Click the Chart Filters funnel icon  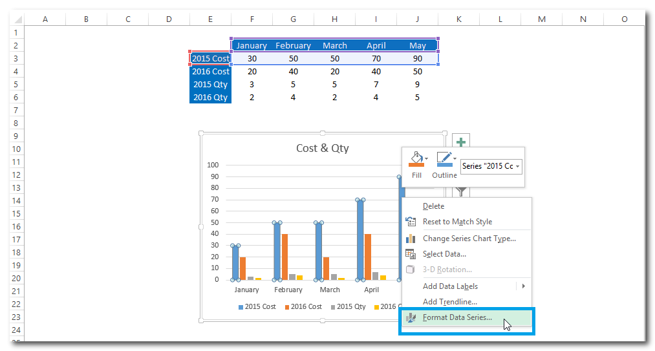(x=460, y=191)
